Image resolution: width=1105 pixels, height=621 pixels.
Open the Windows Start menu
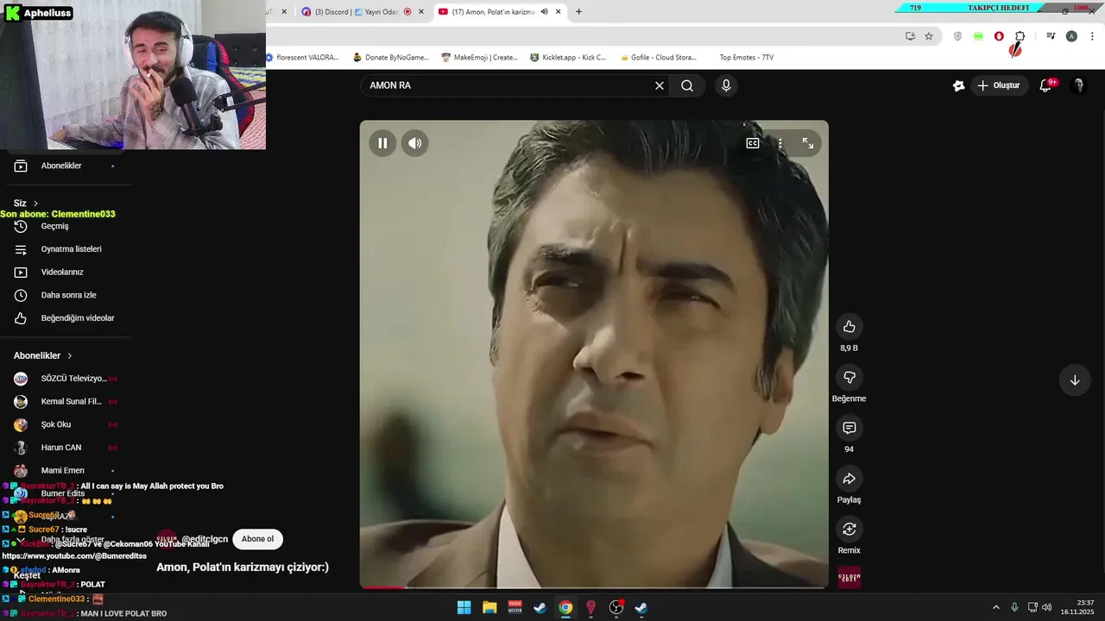464,607
